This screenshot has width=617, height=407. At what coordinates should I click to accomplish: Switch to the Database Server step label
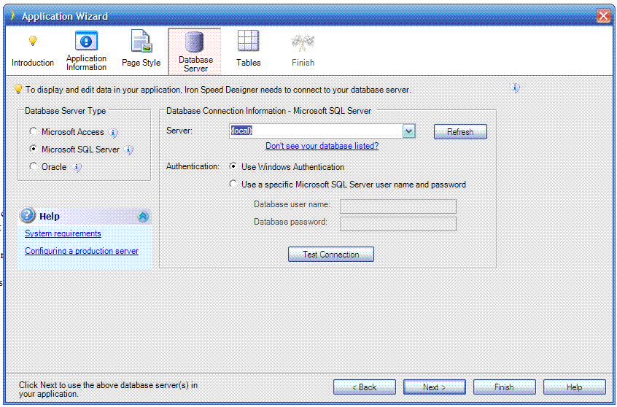tap(195, 64)
